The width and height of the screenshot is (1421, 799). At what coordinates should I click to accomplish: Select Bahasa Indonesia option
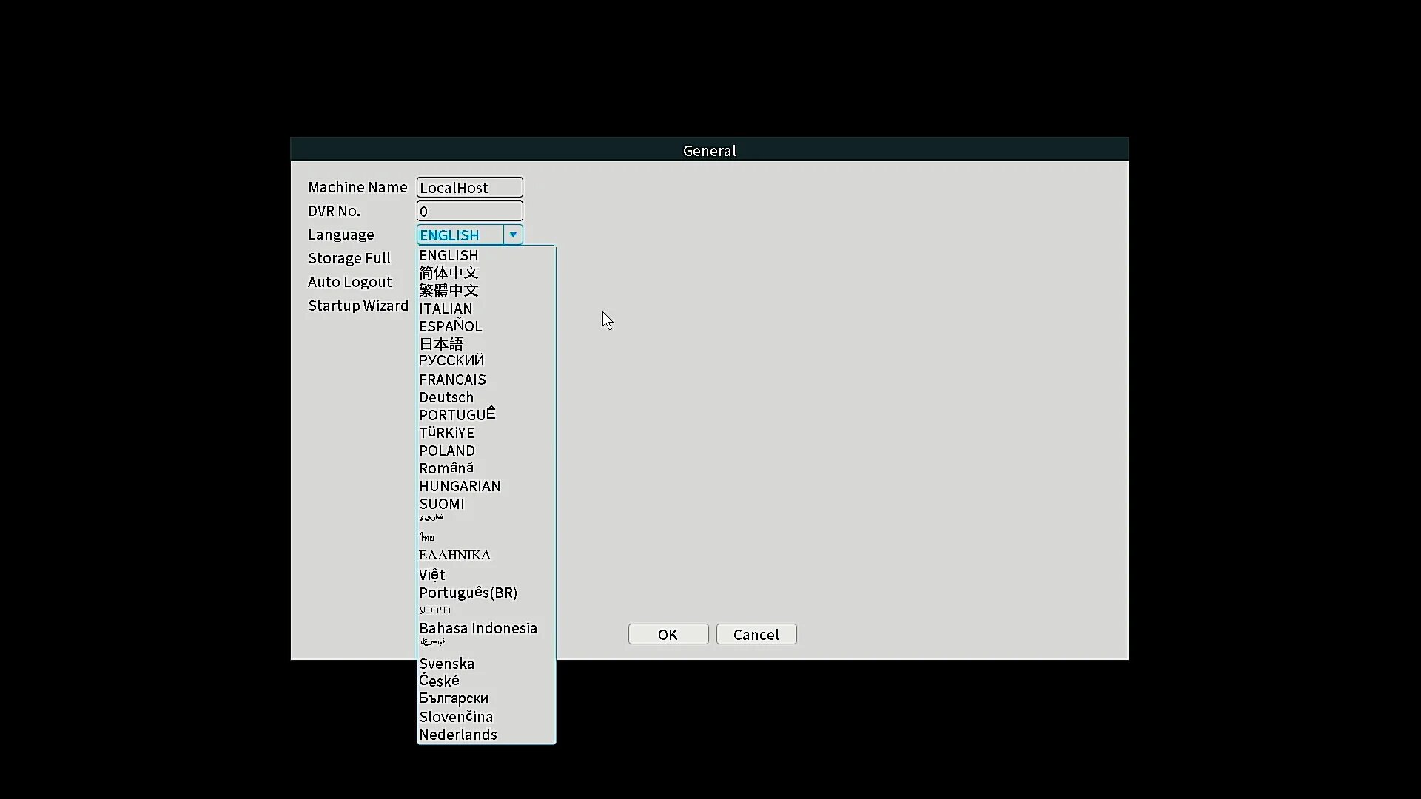[x=478, y=628]
